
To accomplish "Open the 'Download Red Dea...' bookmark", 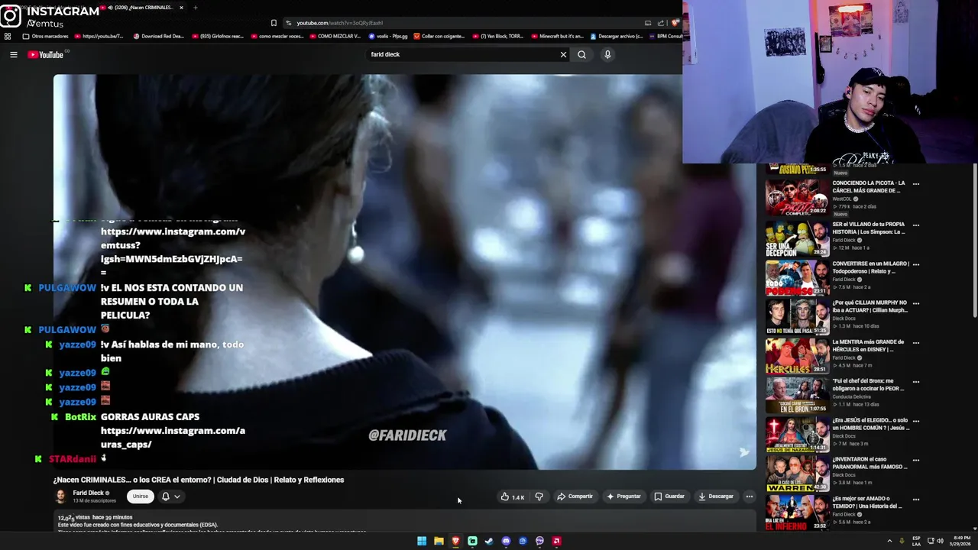I will pos(158,36).
